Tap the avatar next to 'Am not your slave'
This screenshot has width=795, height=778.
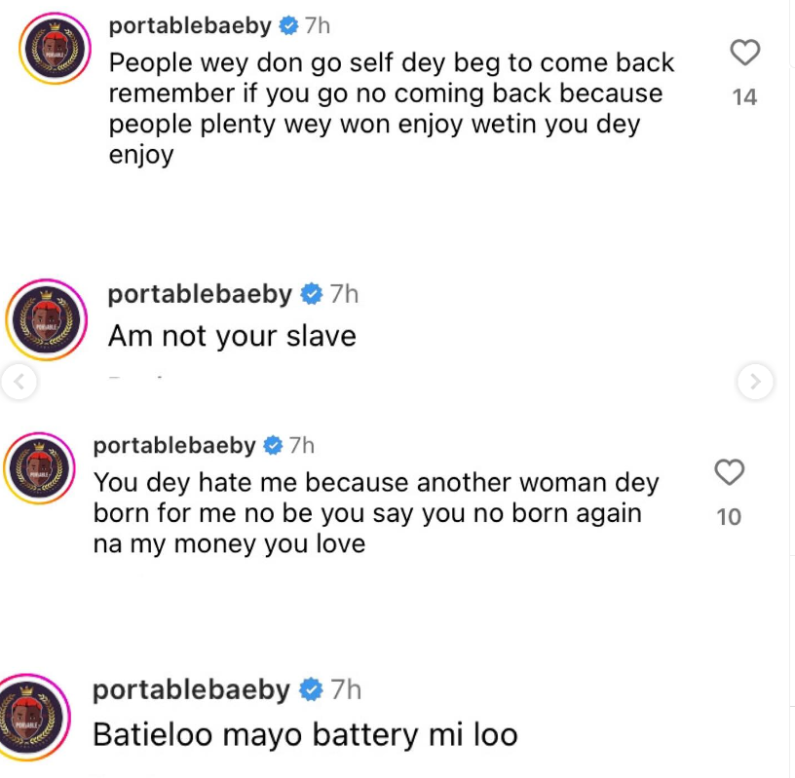tap(46, 318)
